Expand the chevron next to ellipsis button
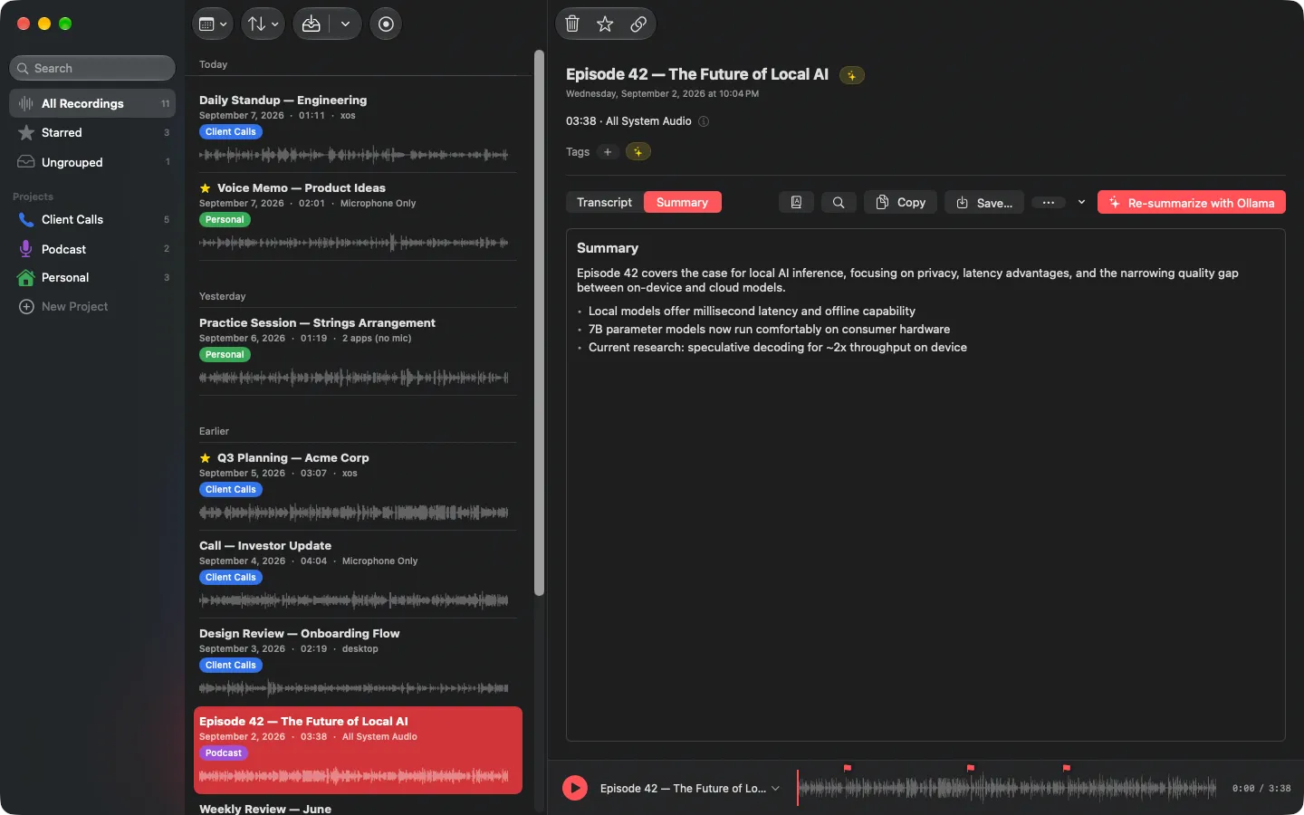 [x=1081, y=203]
